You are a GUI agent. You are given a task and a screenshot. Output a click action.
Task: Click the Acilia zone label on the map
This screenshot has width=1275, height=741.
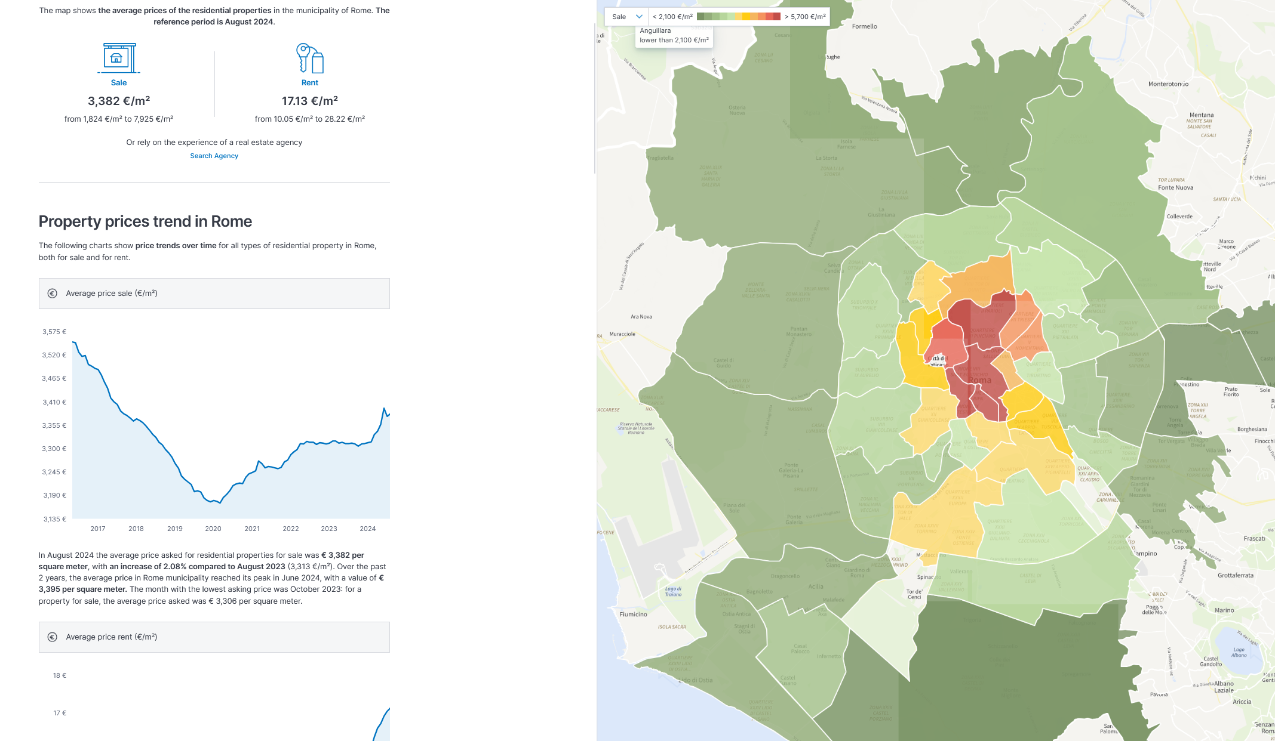(x=816, y=586)
